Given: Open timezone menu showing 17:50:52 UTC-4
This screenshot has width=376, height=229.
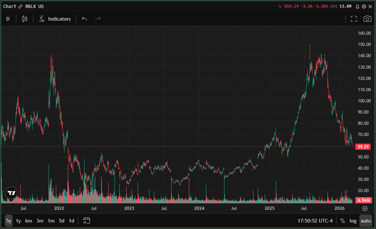Looking at the screenshot, I should tap(315, 221).
